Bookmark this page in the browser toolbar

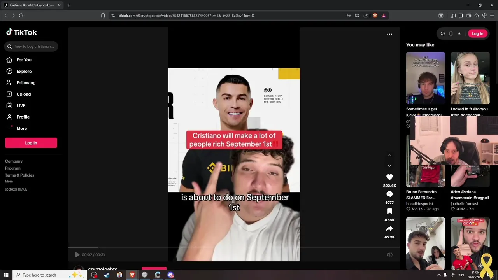pyautogui.click(x=103, y=16)
